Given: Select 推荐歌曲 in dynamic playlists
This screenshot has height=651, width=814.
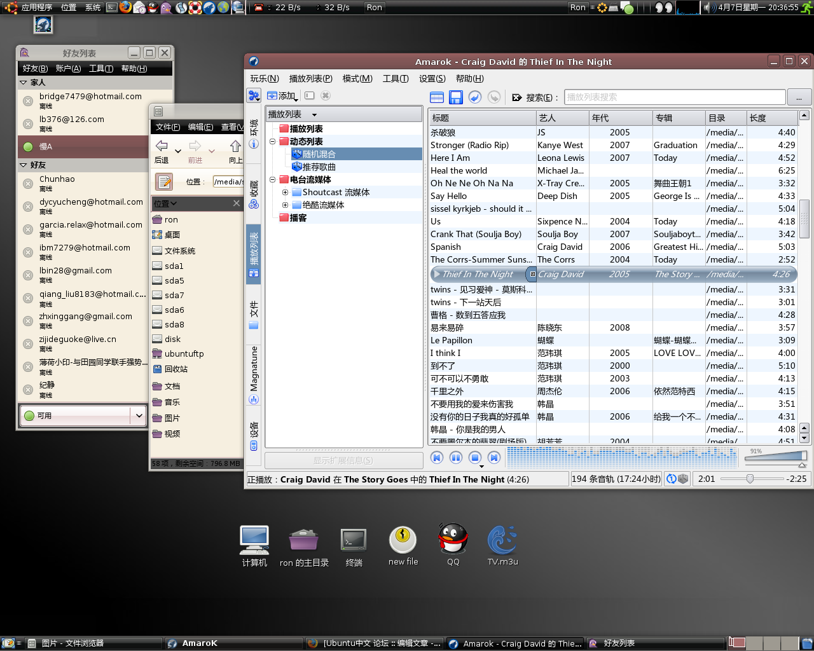Looking at the screenshot, I should (319, 167).
